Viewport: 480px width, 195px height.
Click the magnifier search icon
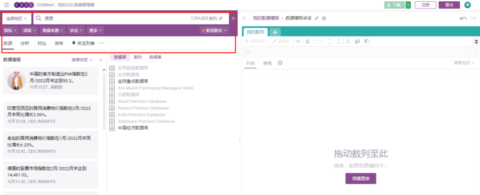pos(38,18)
